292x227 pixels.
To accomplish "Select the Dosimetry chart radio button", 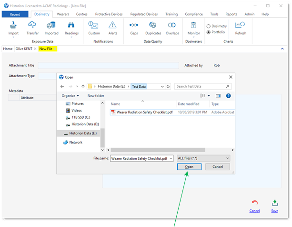I will click(x=208, y=26).
